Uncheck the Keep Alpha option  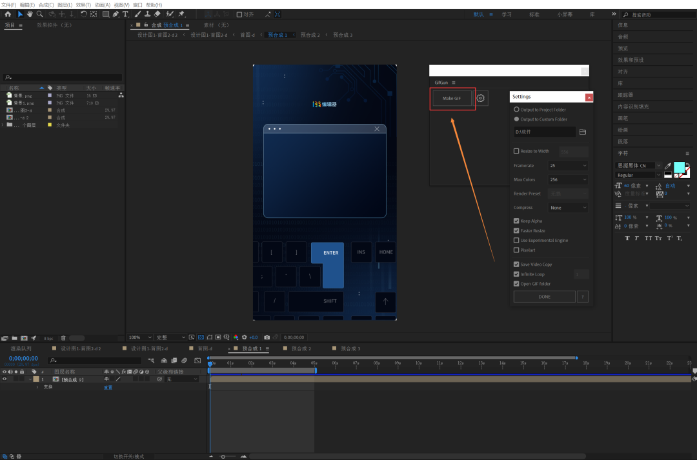[516, 221]
